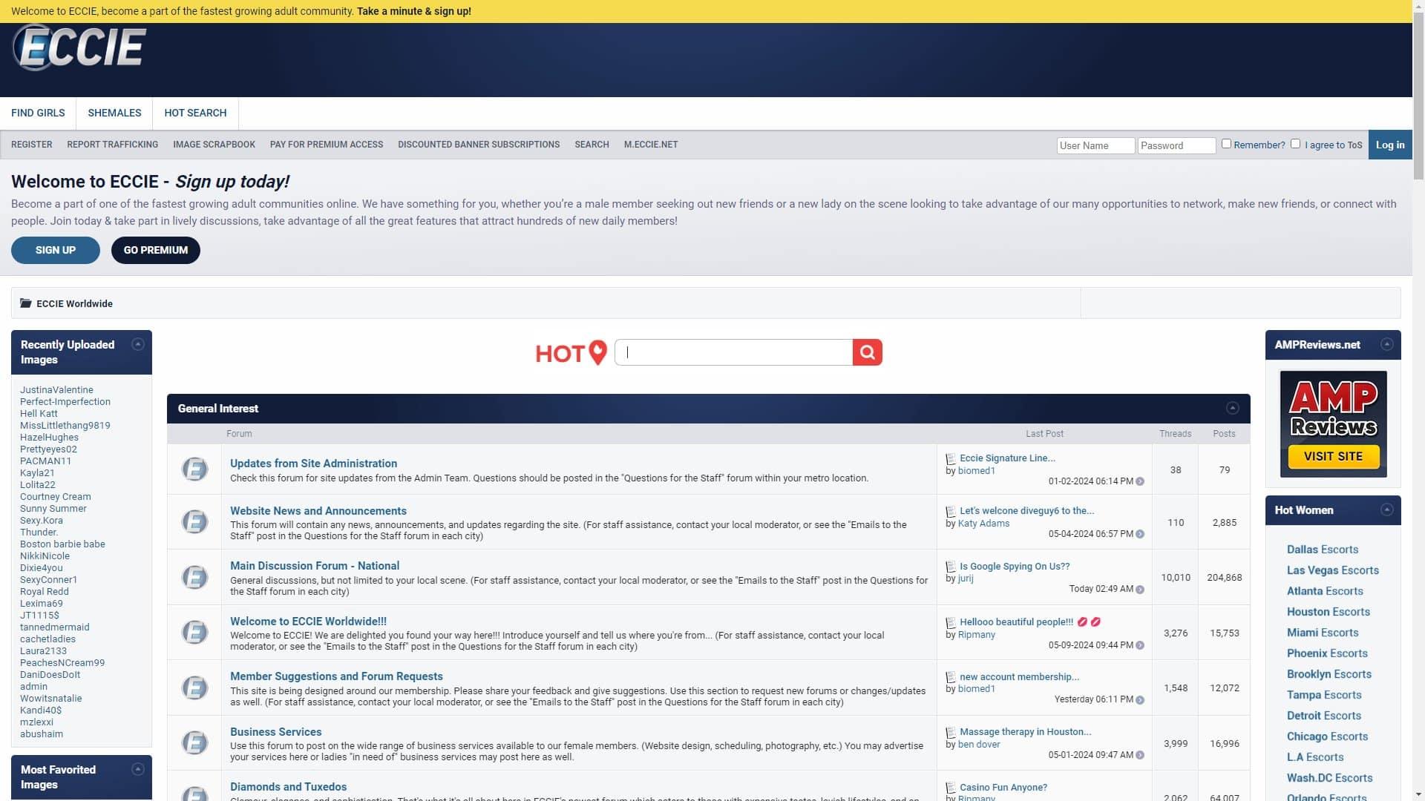Tick the I agree to ToS checkbox
1425x801 pixels.
tap(1295, 144)
